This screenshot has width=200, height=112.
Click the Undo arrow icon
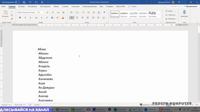click(30, 2)
